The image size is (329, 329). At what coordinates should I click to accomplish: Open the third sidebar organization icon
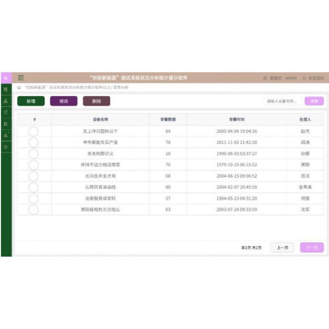(5, 101)
